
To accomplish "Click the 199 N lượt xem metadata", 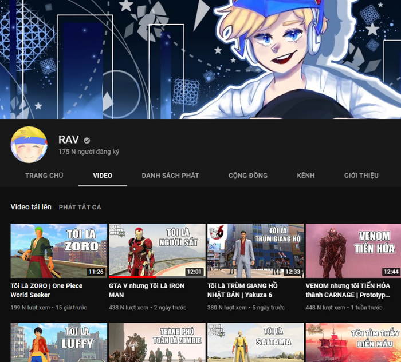I will pyautogui.click(x=30, y=308).
